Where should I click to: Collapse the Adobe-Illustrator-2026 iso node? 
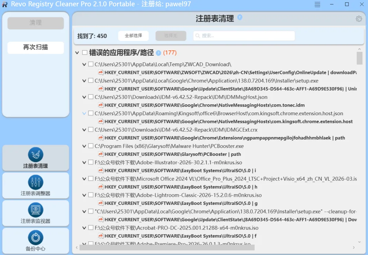(84, 163)
